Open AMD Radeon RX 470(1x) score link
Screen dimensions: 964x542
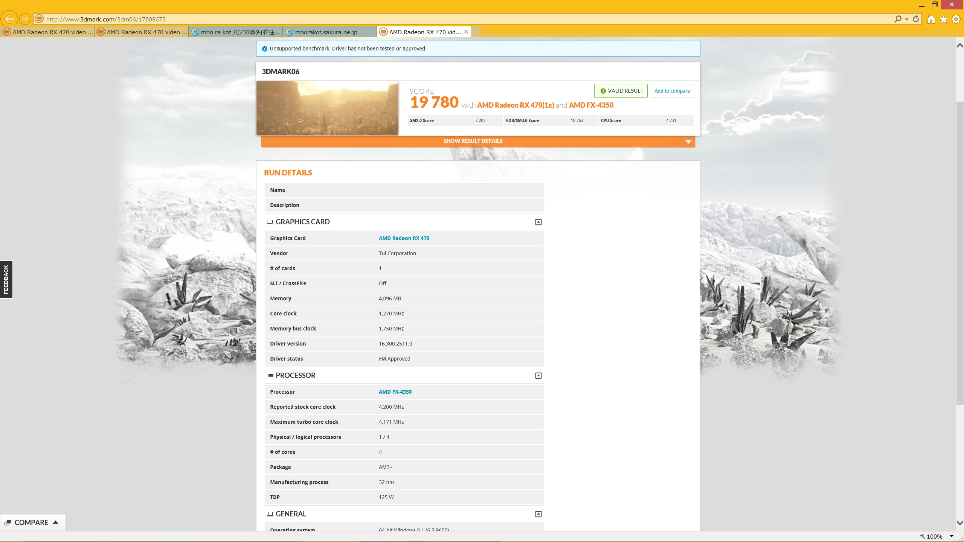pos(516,105)
